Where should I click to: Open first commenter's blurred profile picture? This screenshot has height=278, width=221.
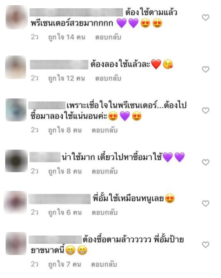(16, 17)
